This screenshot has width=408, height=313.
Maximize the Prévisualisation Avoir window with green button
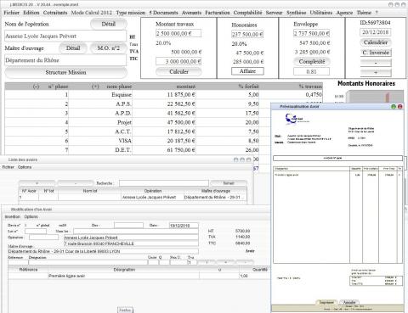pos(394,107)
